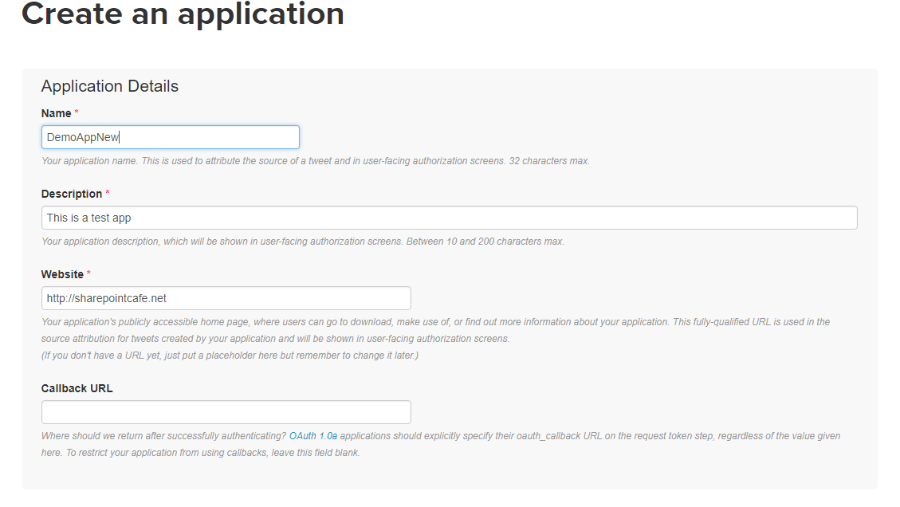Click the 'Create an application' page heading
900x507 pixels.
click(x=183, y=14)
